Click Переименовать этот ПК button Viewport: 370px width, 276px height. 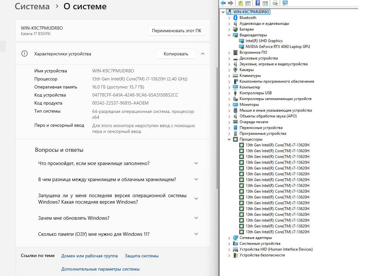tap(176, 31)
